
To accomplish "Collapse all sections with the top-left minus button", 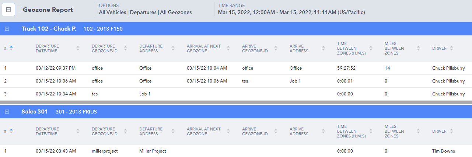I will pyautogui.click(x=8, y=10).
